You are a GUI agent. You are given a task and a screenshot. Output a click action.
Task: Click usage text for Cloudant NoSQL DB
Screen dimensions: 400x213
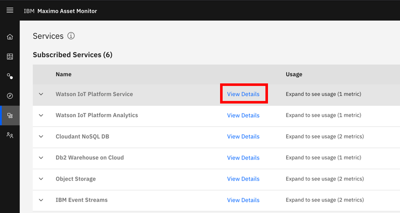tap(325, 136)
